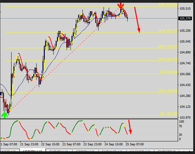Select the 23.6 Fibonacci level label

tap(168, 30)
